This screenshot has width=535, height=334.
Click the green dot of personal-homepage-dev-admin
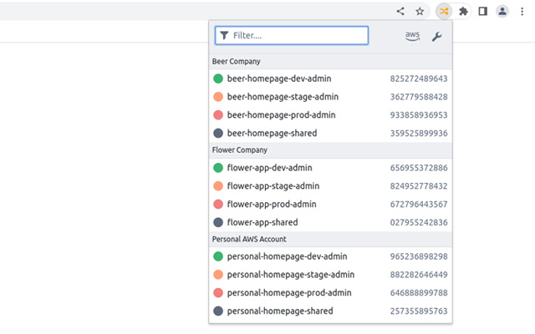(218, 256)
